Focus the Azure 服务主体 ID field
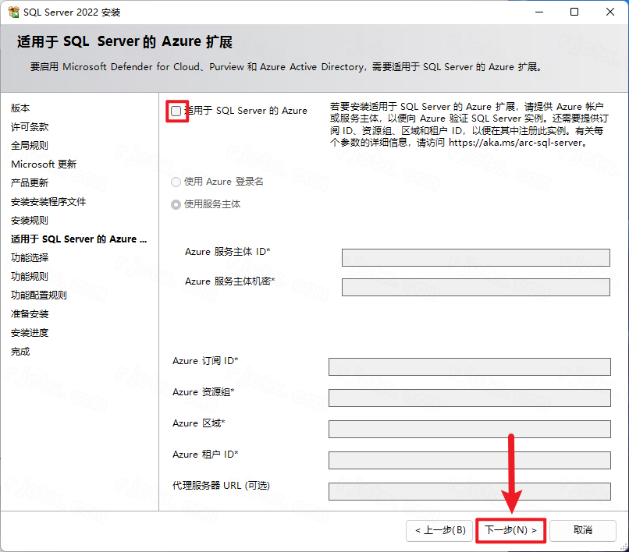Image resolution: width=629 pixels, height=552 pixels. pyautogui.click(x=476, y=257)
